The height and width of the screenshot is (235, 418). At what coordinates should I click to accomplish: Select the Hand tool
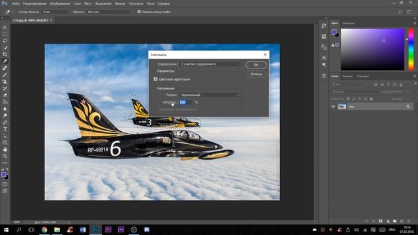click(x=5, y=149)
